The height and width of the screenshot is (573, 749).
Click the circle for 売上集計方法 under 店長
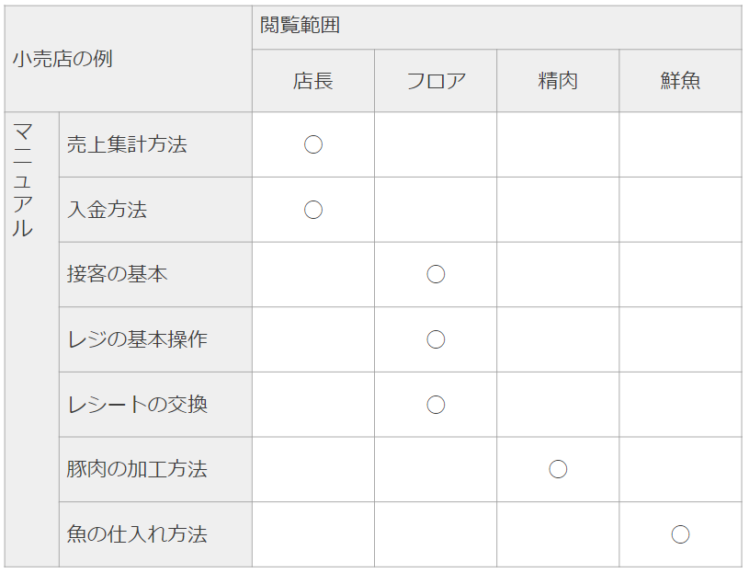click(x=313, y=144)
